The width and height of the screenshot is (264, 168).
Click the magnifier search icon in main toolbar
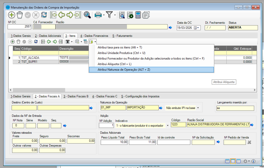(x=87, y=15)
